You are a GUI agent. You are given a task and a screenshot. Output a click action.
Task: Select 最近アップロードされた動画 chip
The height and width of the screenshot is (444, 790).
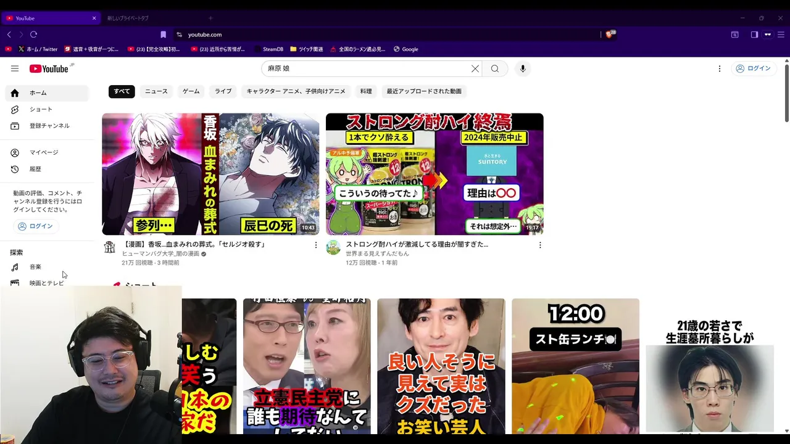[424, 91]
